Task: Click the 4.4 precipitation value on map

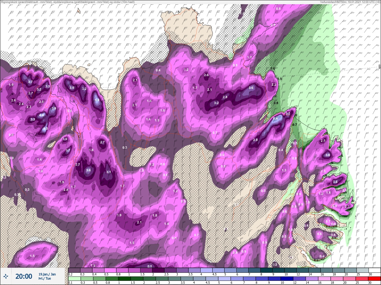Action: [x=41, y=115]
